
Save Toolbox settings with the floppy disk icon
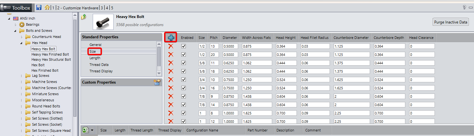[39, 7]
